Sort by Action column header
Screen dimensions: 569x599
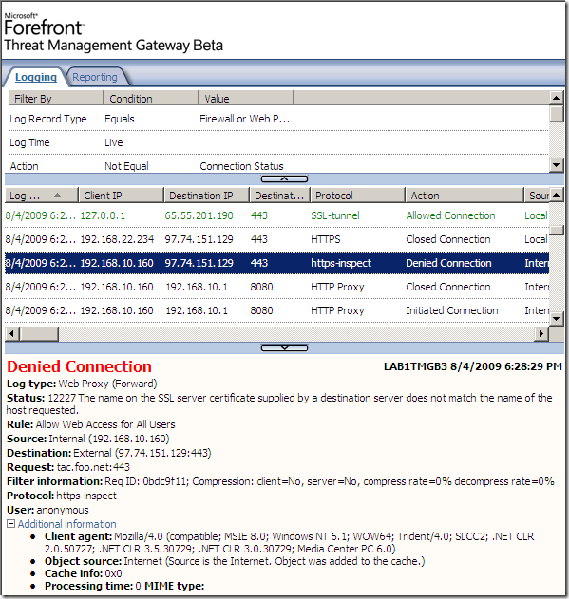[x=465, y=196]
